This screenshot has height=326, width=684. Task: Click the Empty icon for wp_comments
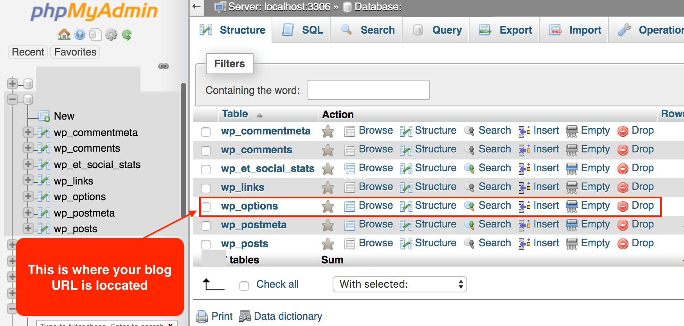pos(572,150)
